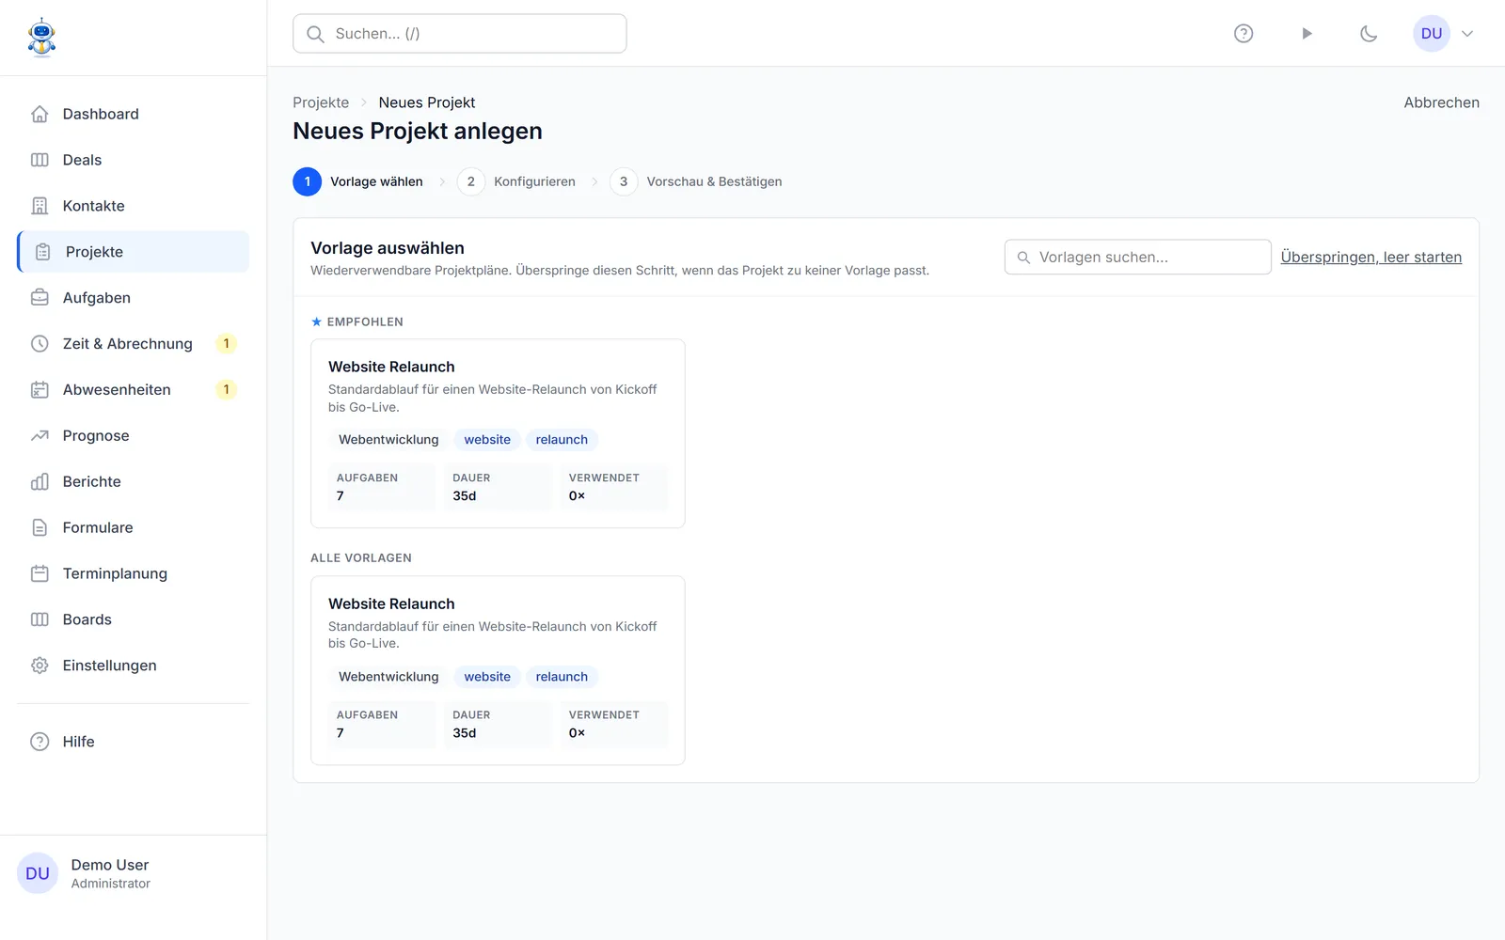The width and height of the screenshot is (1505, 940).
Task: Click the Formulare document icon
Action: [x=40, y=528]
